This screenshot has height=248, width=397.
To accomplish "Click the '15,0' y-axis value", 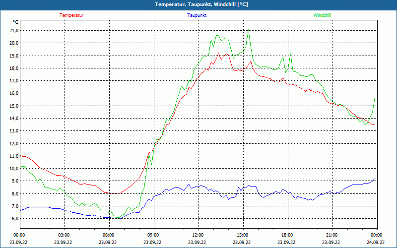I will [x=14, y=106].
